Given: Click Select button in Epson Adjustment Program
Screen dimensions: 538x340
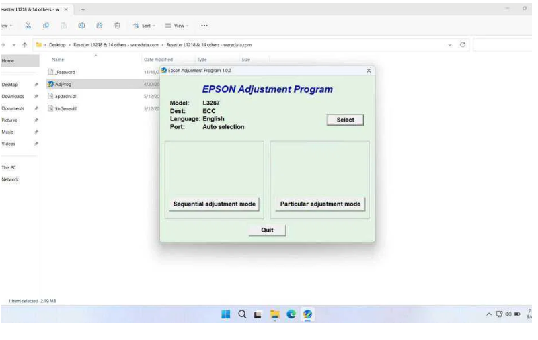Looking at the screenshot, I should 345,120.
